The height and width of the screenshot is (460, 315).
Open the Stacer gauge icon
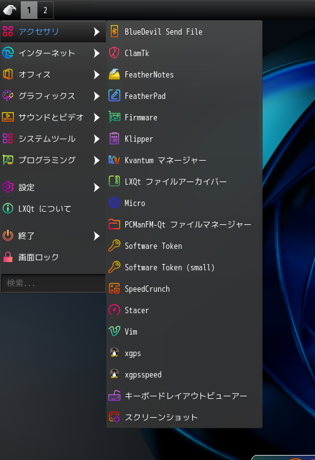[114, 310]
